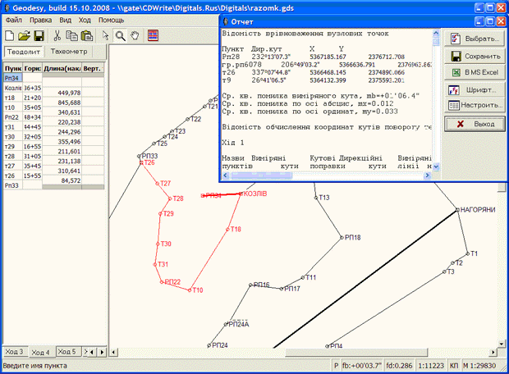The height and width of the screenshot is (374, 509).
Task: Click report horizontal scrollbar right arrow
Action: (x=427, y=176)
